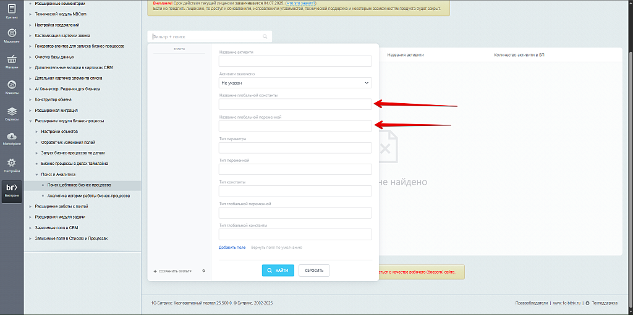Viewport: 633px width, 315px height.
Task: Click Сохранить фильтр label
Action: tap(175, 271)
